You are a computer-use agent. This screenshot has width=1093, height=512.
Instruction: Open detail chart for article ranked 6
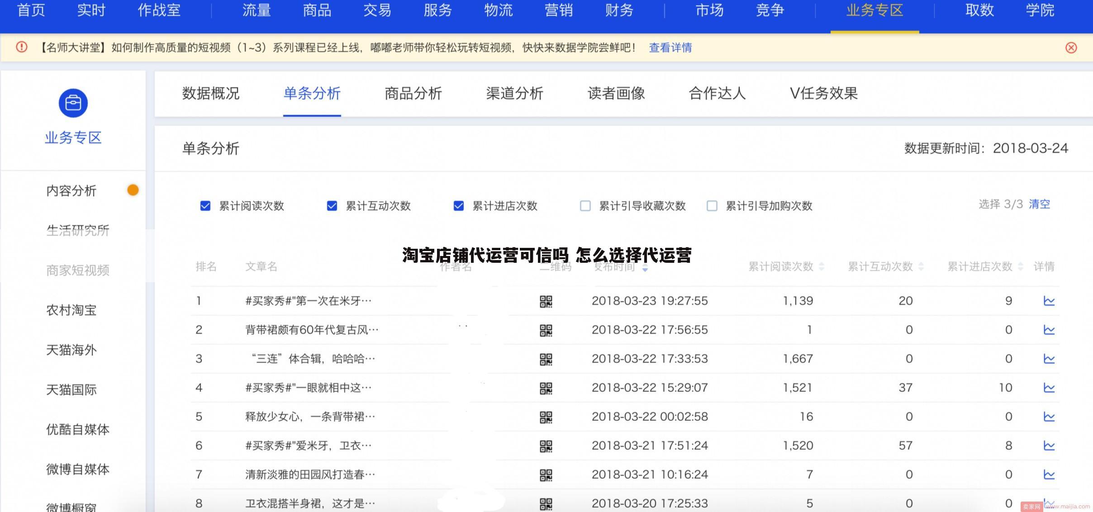tap(1050, 445)
